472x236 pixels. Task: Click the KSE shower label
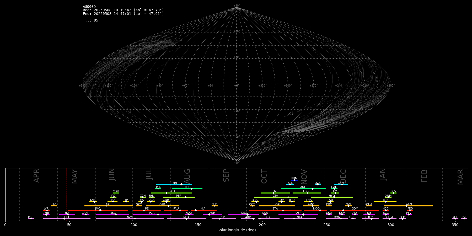(31, 217)
